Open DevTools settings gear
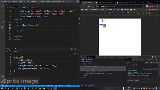160x90 pixels. [x=152, y=57]
